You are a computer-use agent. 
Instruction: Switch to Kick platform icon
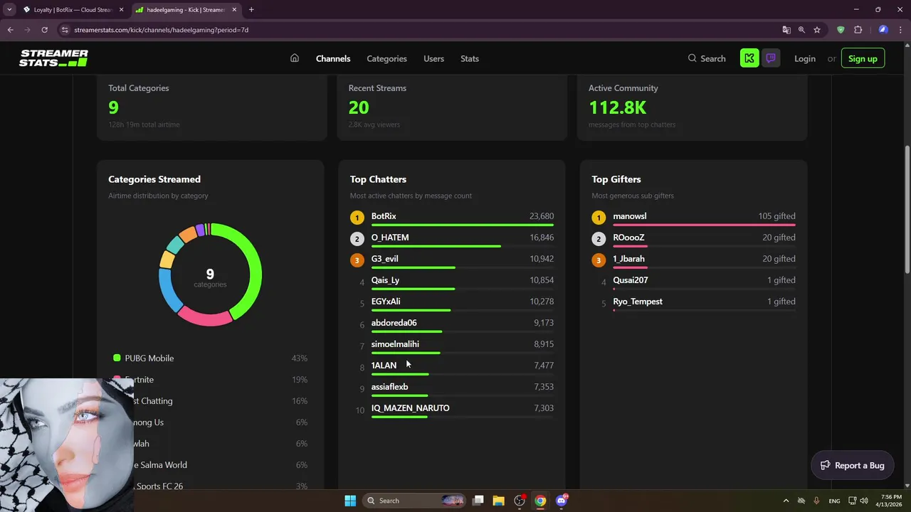pos(749,58)
